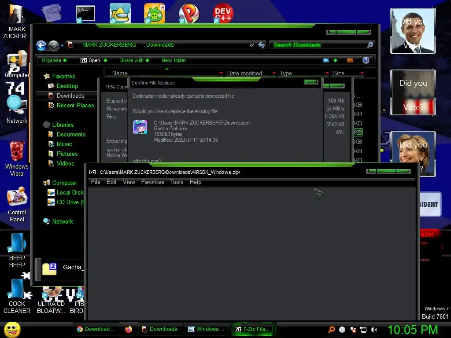Switch to the Chrome Download taskbar button
451x338 pixels.
[x=97, y=329]
